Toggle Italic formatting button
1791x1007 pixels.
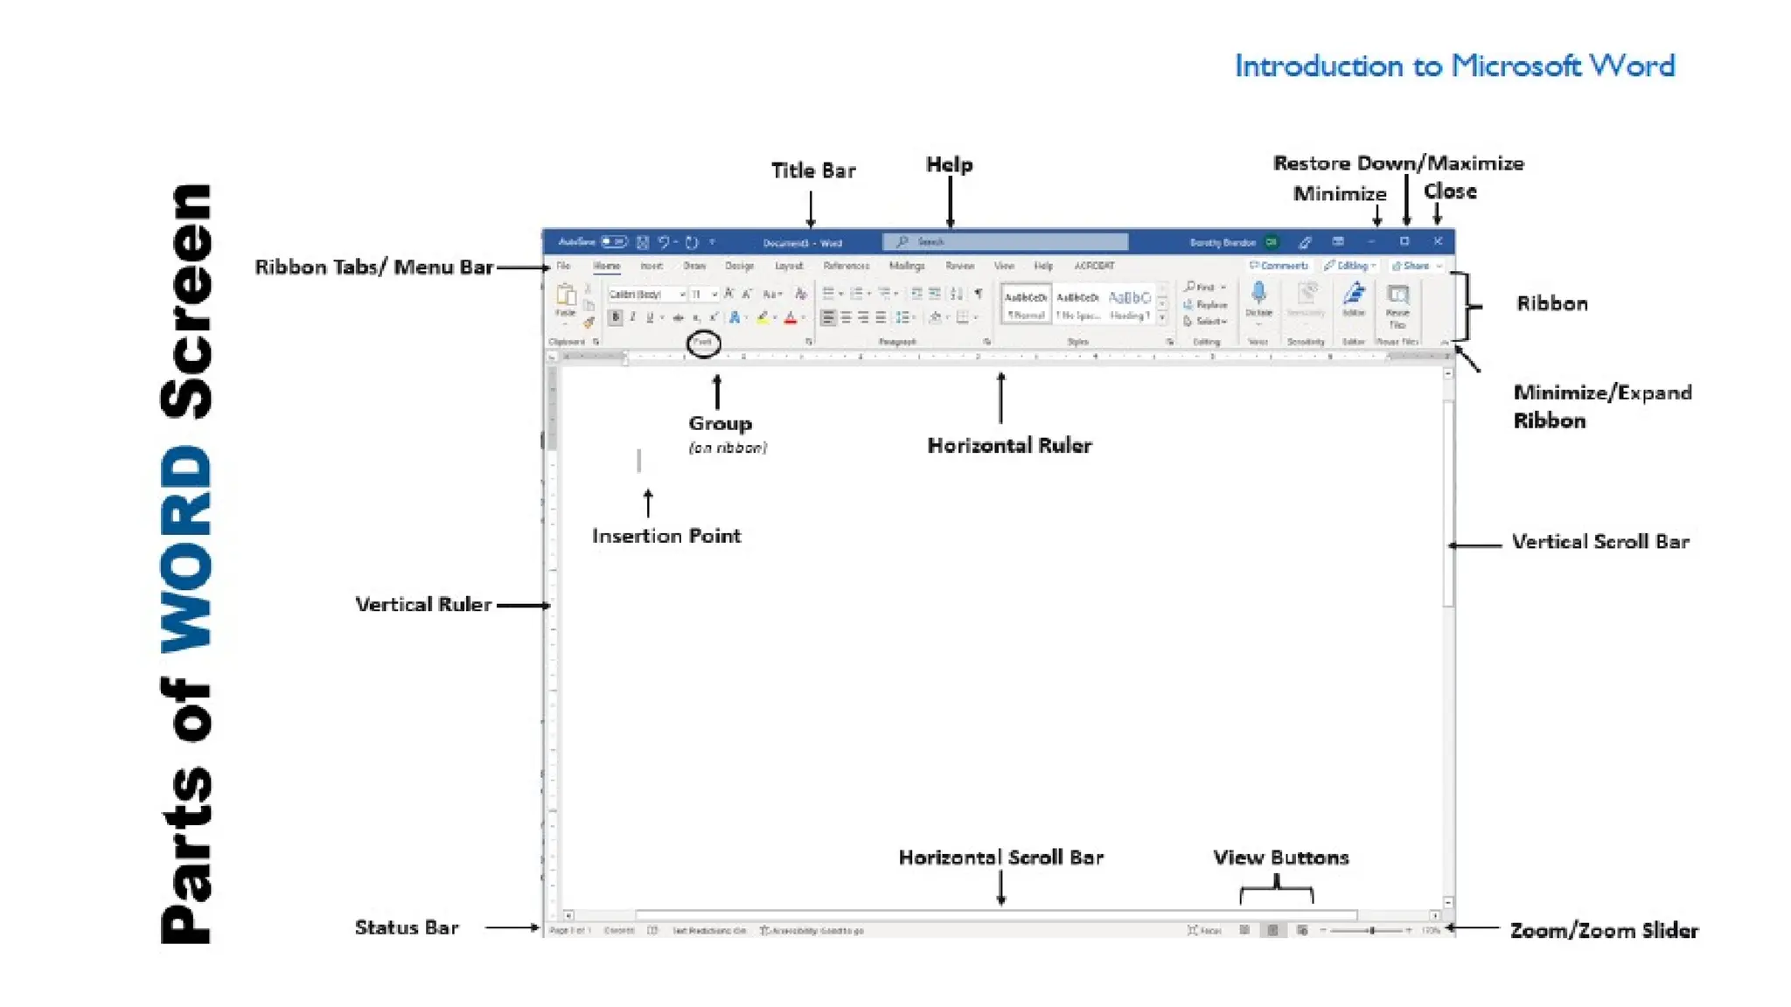[632, 317]
